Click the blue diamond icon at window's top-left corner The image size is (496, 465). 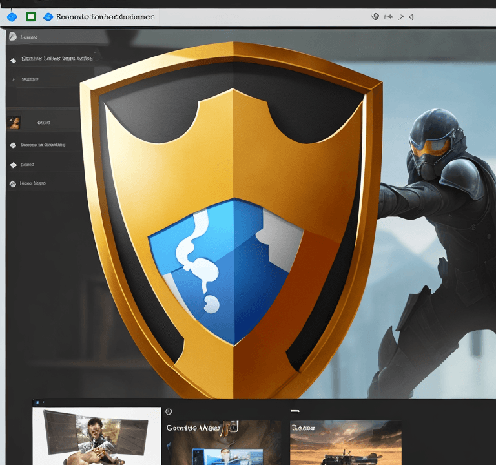click(12, 17)
